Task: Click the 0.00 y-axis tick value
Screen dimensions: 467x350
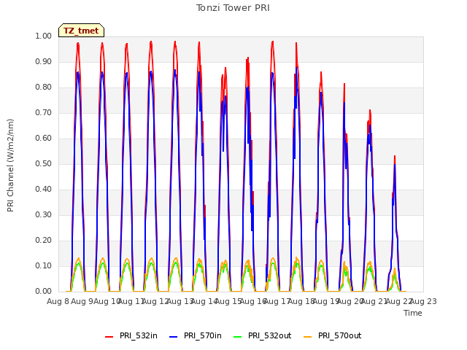Action: [x=44, y=291]
